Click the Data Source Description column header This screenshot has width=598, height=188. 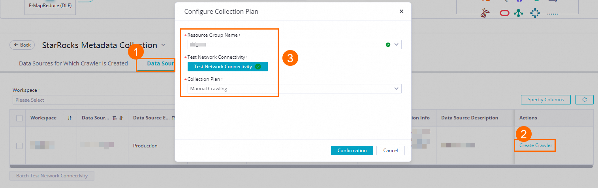[470, 118]
